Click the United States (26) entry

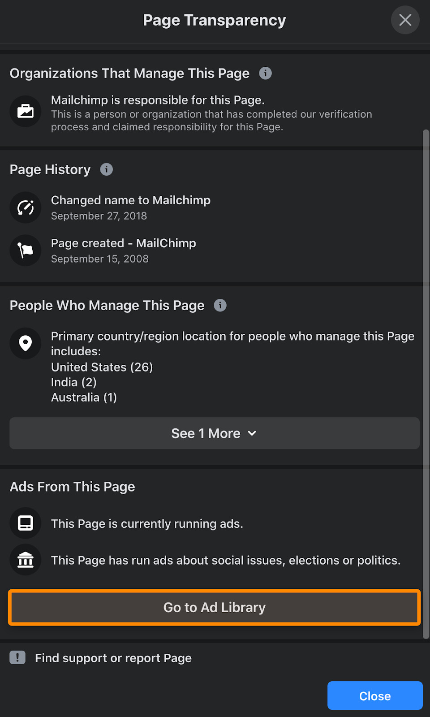102,367
